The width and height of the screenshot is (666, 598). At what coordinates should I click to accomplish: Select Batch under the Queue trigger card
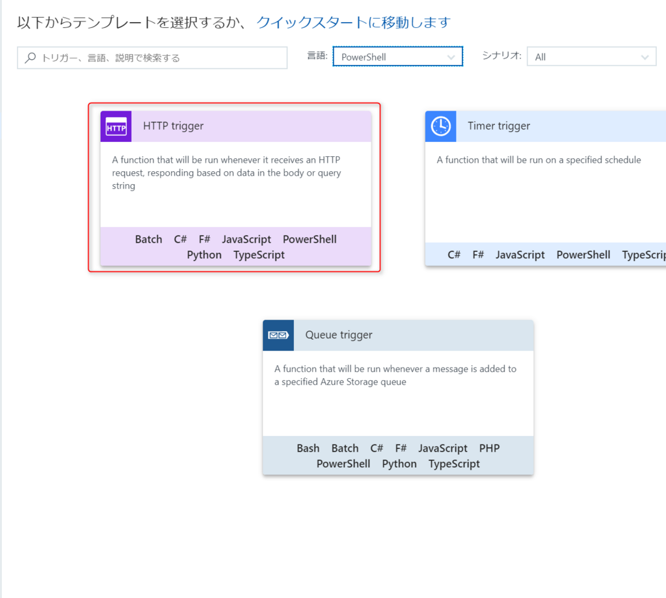coord(345,448)
